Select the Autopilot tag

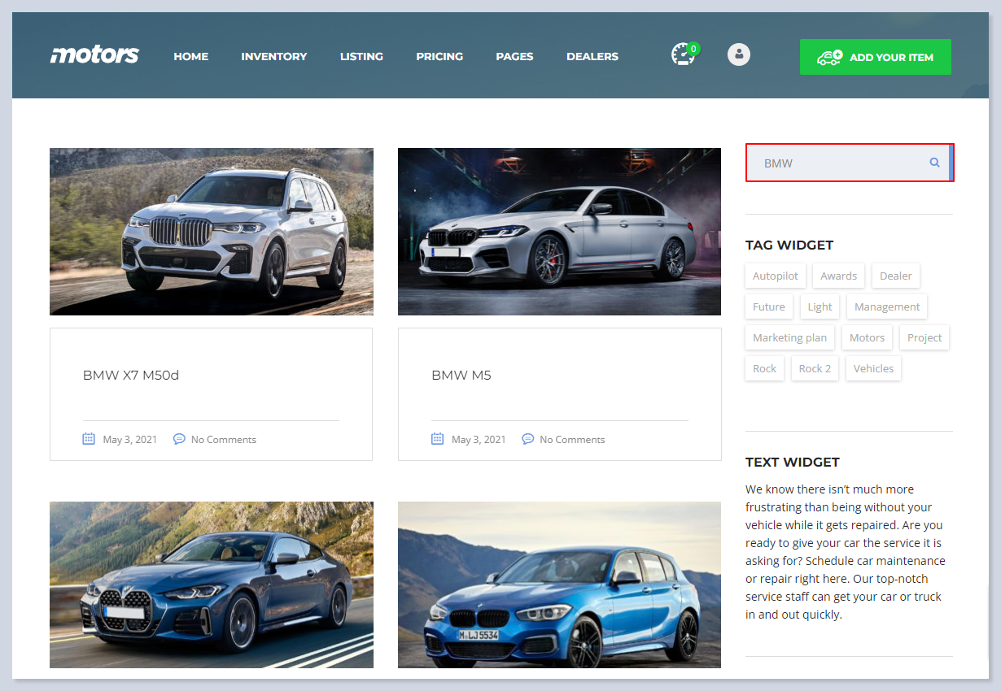click(x=775, y=276)
